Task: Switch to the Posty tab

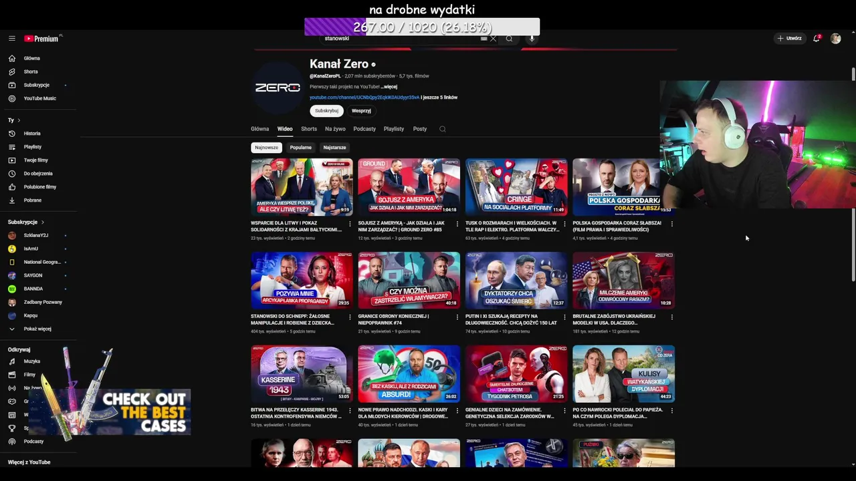Action: coord(420,129)
